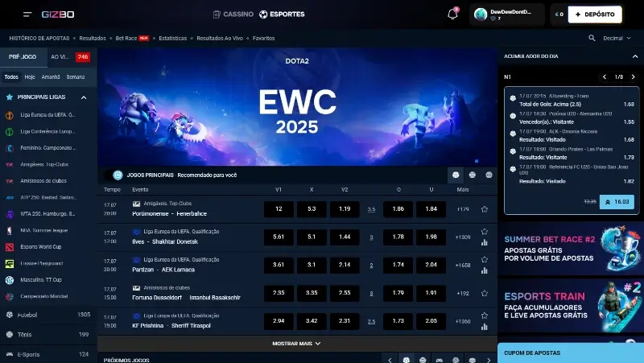
Task: Filter by Semana
Action: click(76, 76)
